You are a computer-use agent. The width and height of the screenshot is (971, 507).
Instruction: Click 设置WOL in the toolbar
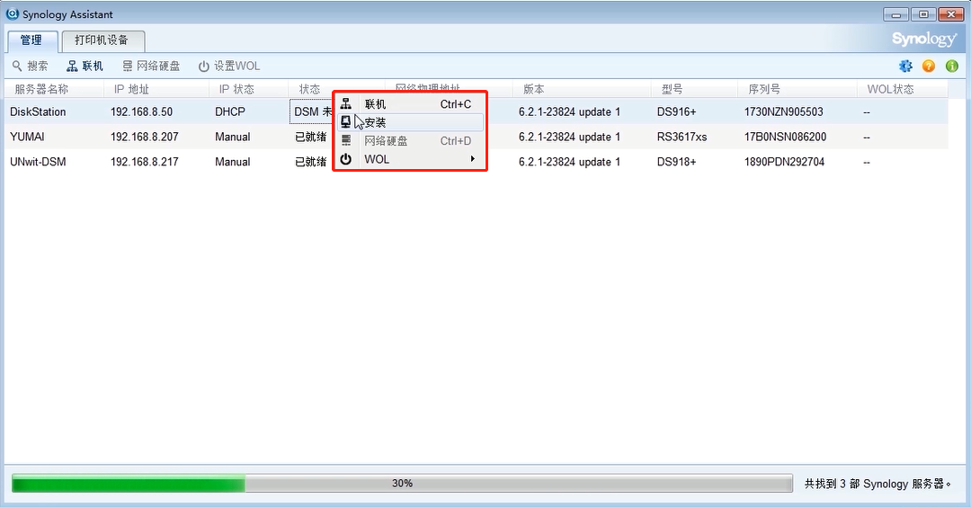229,67
